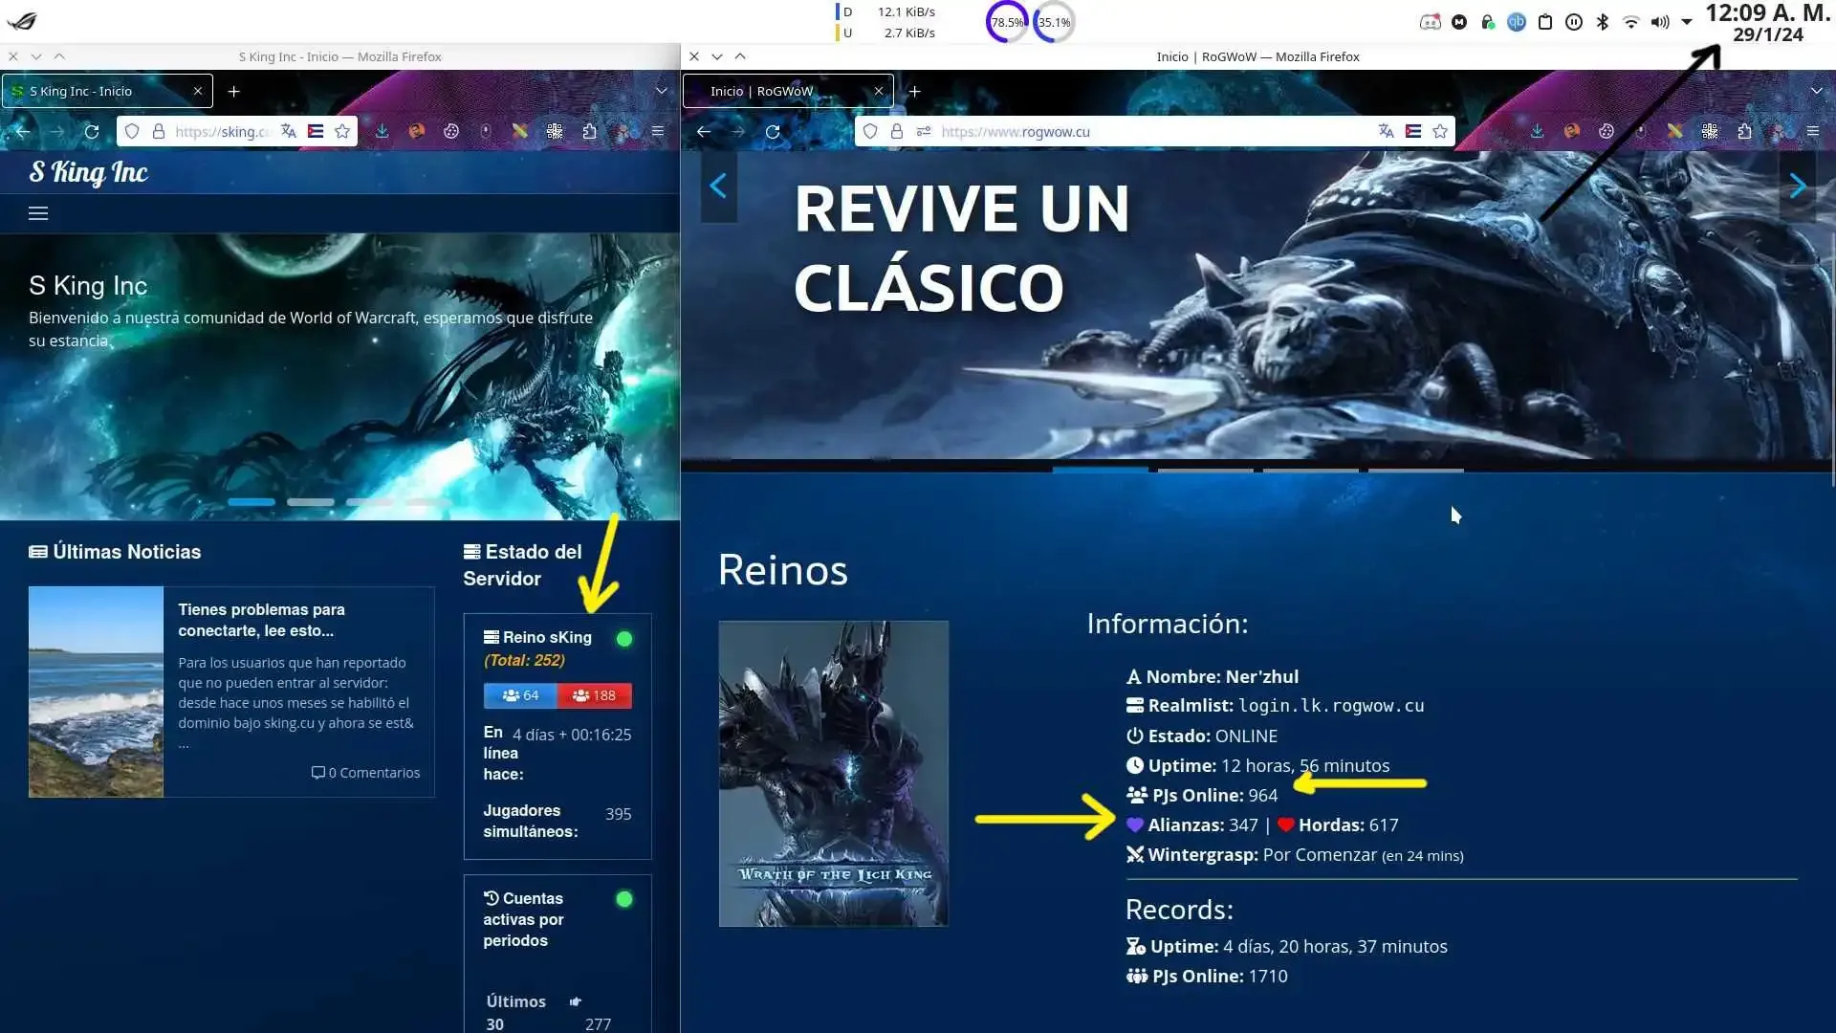Open the QR code extension in S King window
Image resolution: width=1836 pixels, height=1033 pixels.
click(x=555, y=132)
